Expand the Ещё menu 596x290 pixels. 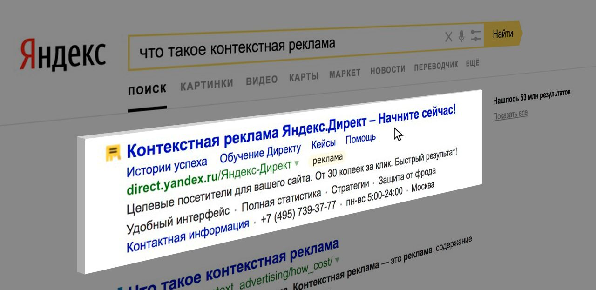click(473, 63)
